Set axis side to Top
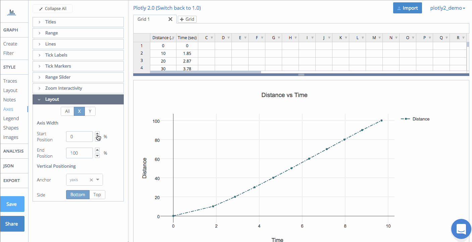The width and height of the screenshot is (472, 242). (x=97, y=194)
